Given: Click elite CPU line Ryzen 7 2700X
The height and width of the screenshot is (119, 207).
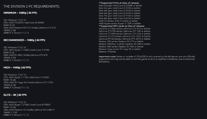Looking at the screenshot, I should click(x=27, y=105).
